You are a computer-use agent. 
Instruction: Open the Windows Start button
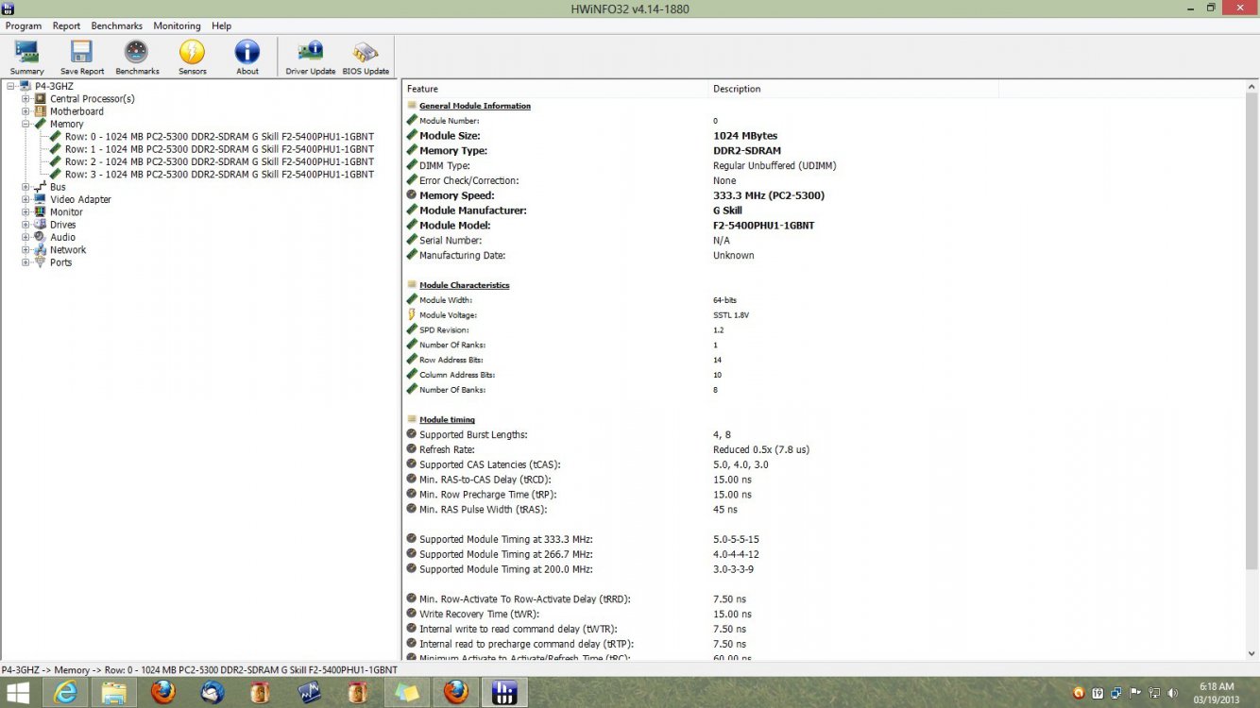(x=18, y=693)
